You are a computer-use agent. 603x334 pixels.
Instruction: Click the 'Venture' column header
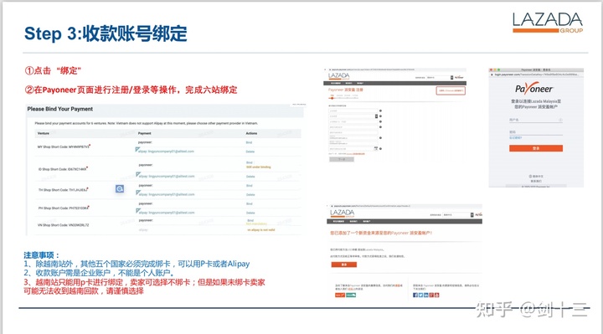(43, 133)
